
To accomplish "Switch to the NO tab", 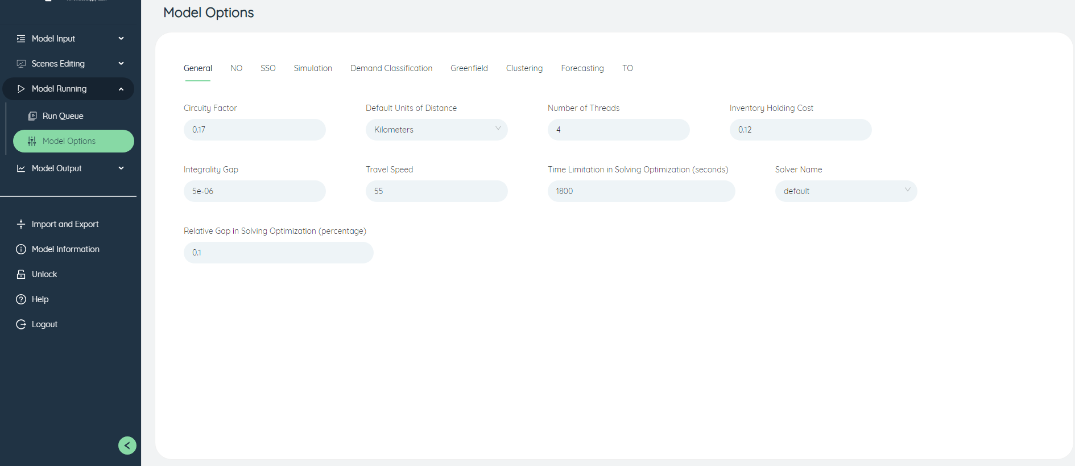I will pos(237,68).
